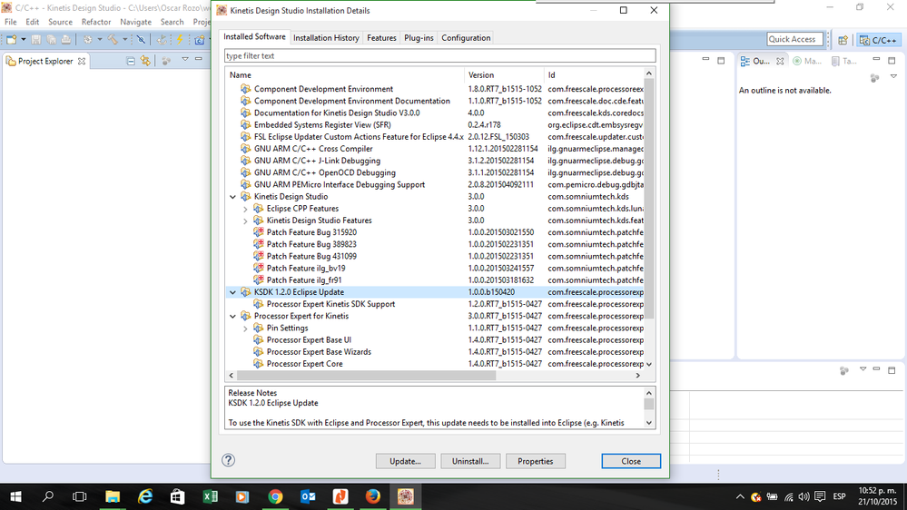Select Component Development Environment row
The height and width of the screenshot is (510, 907).
coord(434,89)
